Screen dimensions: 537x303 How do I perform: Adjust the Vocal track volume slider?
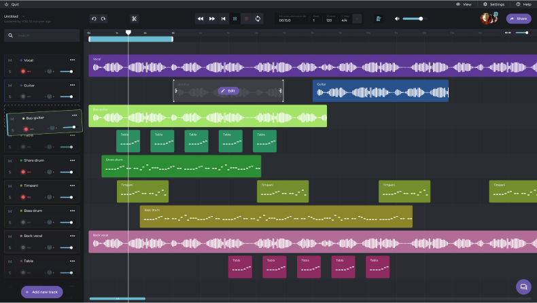coord(66,71)
